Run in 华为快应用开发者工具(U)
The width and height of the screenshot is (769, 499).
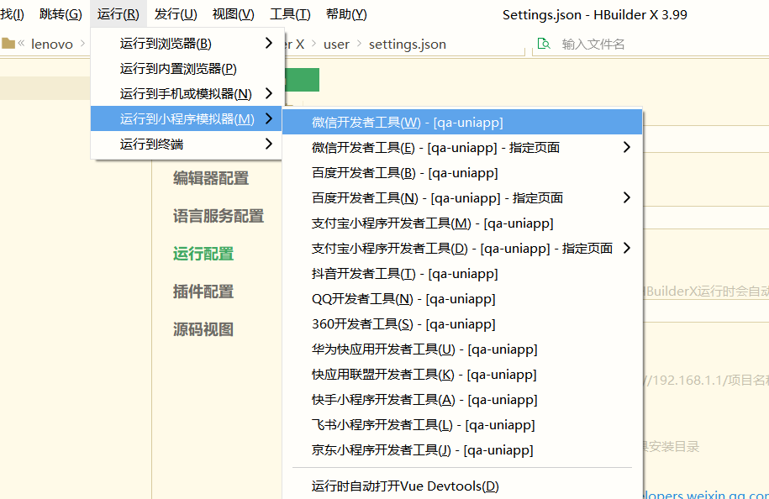462,349
